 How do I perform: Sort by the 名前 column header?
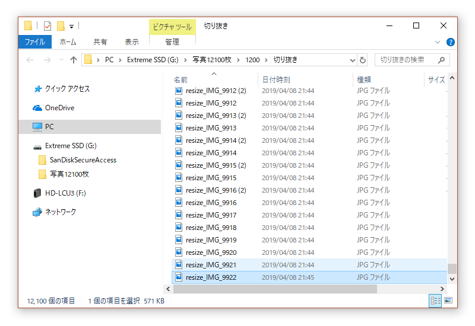180,80
